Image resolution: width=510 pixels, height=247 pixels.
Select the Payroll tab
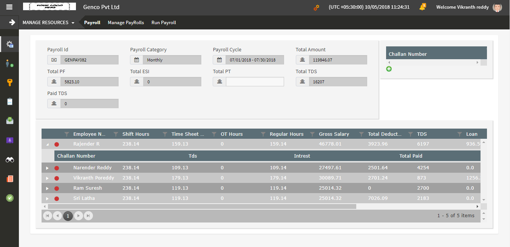tap(92, 23)
